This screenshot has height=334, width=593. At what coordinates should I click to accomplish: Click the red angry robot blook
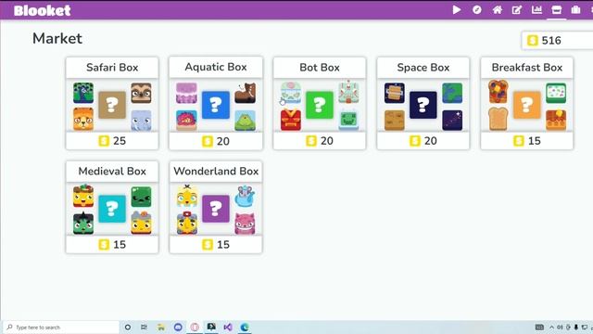pos(290,120)
